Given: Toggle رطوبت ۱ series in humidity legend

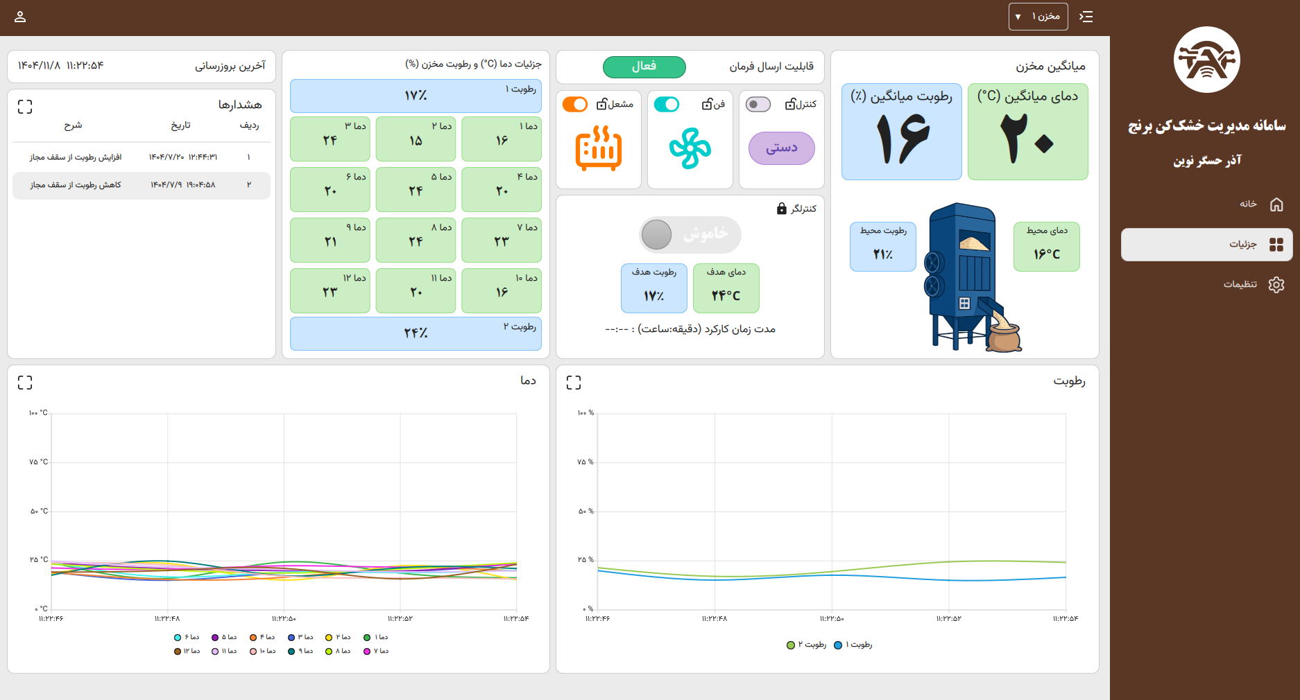Looking at the screenshot, I should point(853,645).
